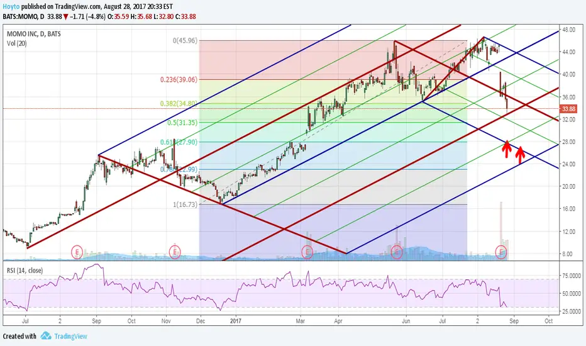Click the Nov label on the time axis
Viewport: 586px width, 346px height.
point(166,321)
